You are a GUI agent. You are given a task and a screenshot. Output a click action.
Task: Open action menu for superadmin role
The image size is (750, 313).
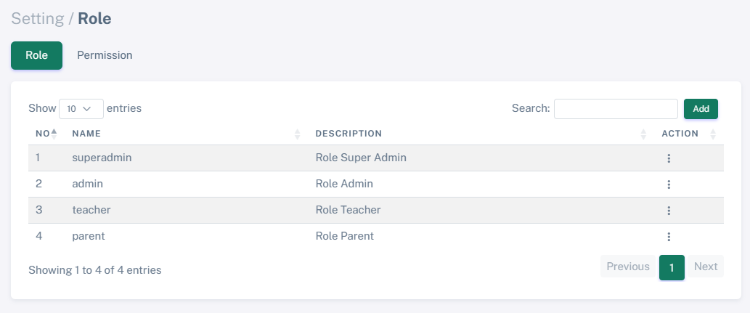669,158
